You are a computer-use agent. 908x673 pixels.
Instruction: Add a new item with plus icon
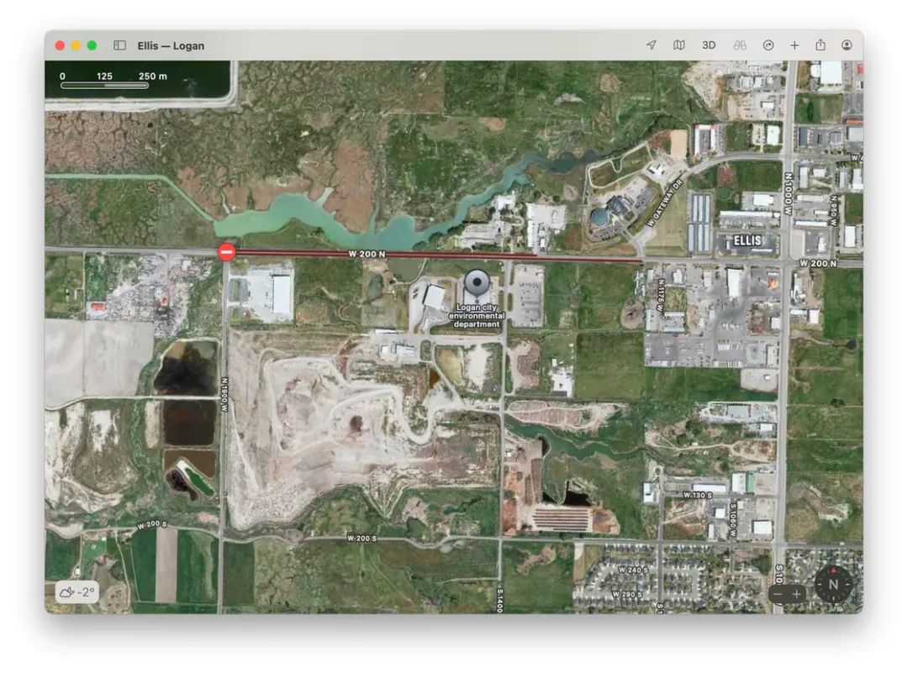(x=794, y=45)
